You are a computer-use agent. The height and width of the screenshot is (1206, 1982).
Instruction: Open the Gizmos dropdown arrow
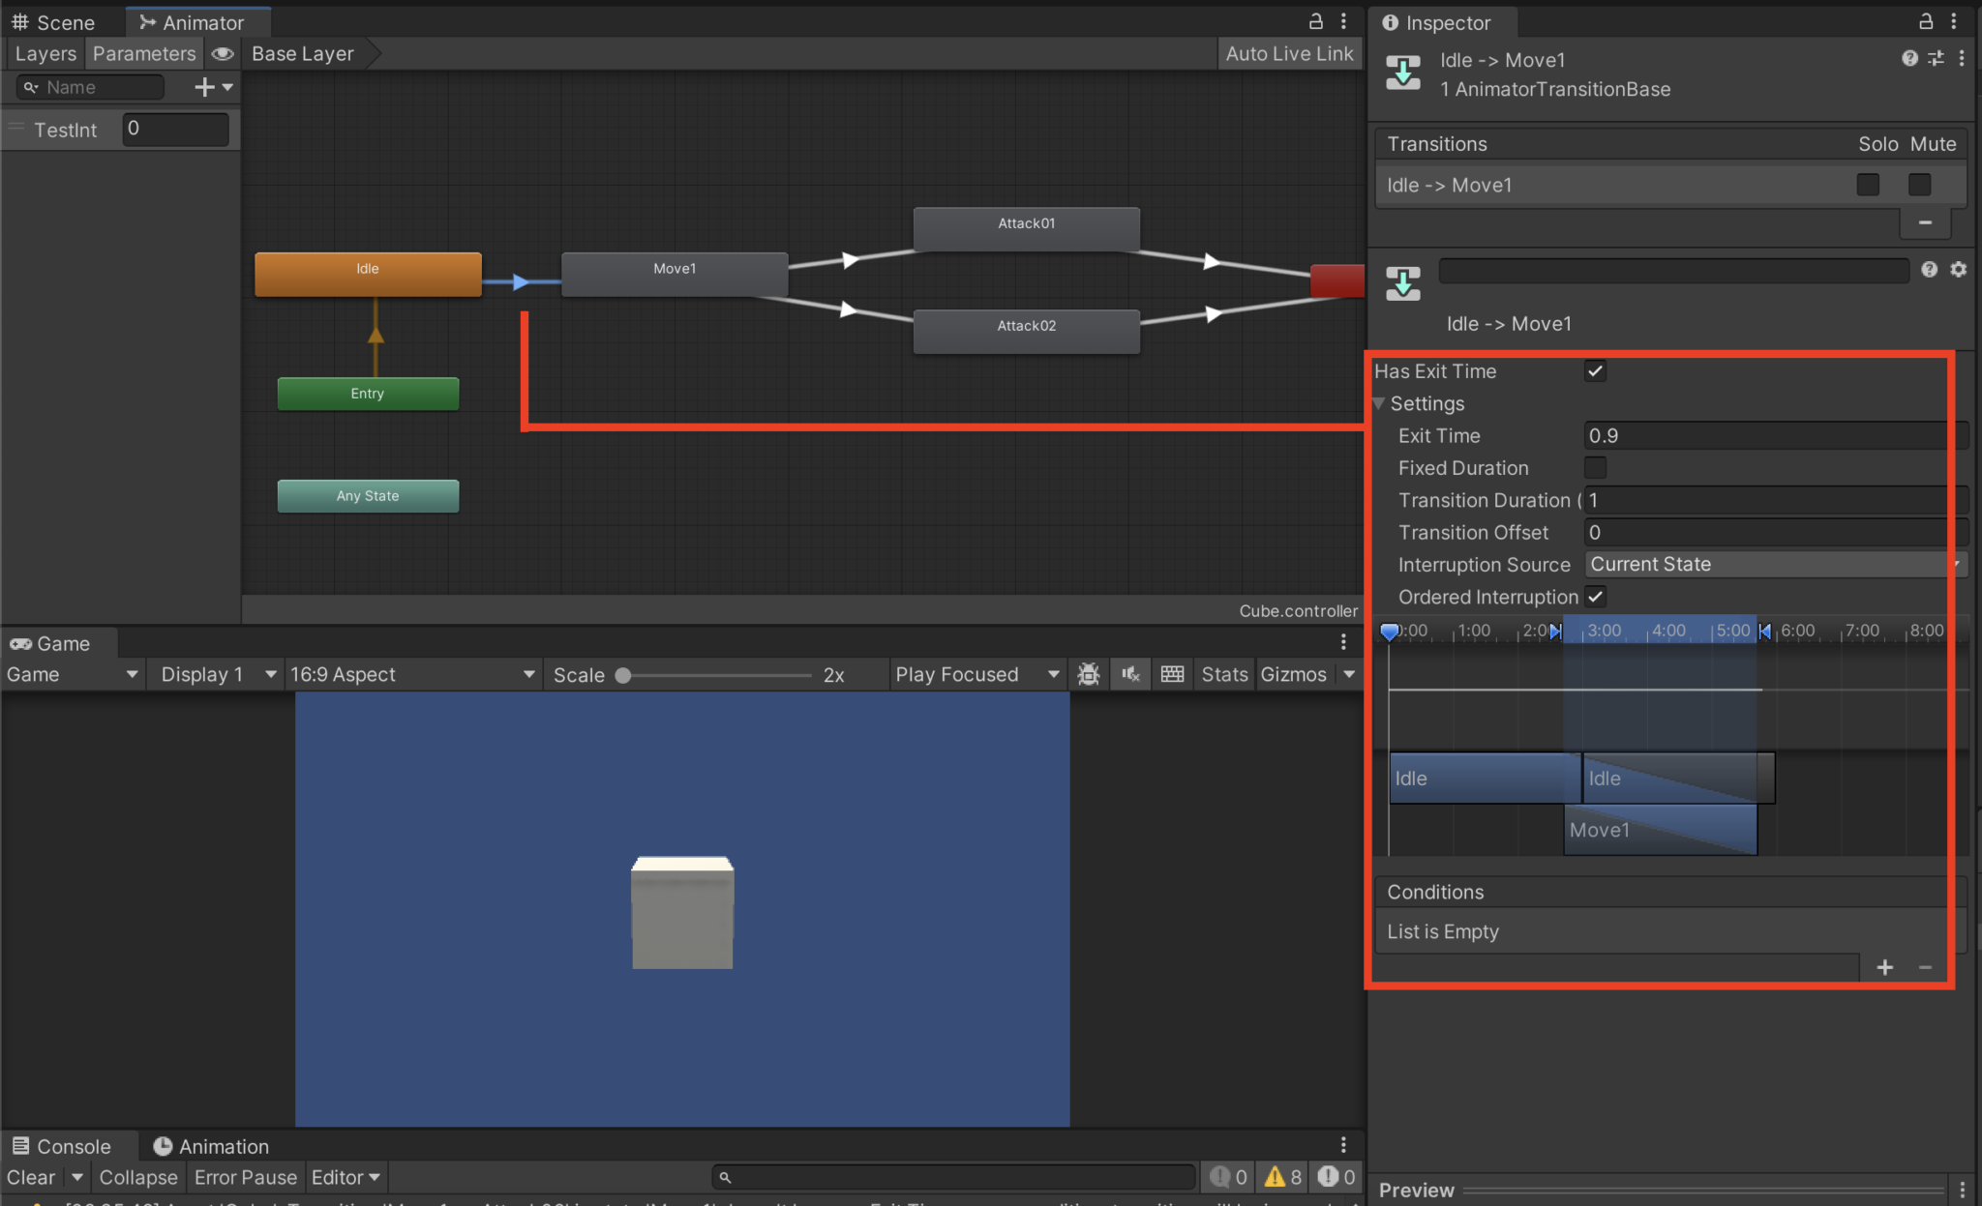[1349, 674]
